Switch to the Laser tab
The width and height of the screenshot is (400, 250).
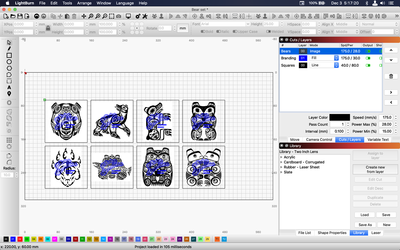pyautogui.click(x=376, y=233)
